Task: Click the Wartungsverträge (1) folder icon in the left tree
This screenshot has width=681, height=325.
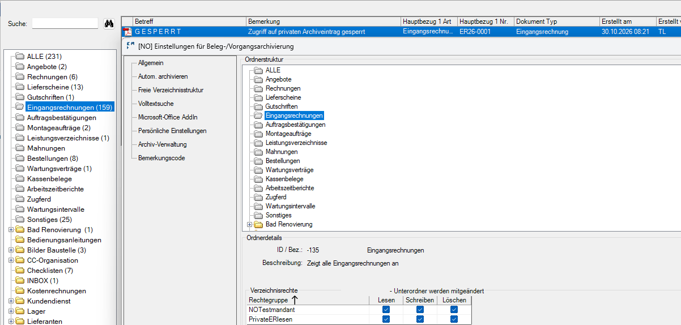Action: tap(20, 169)
